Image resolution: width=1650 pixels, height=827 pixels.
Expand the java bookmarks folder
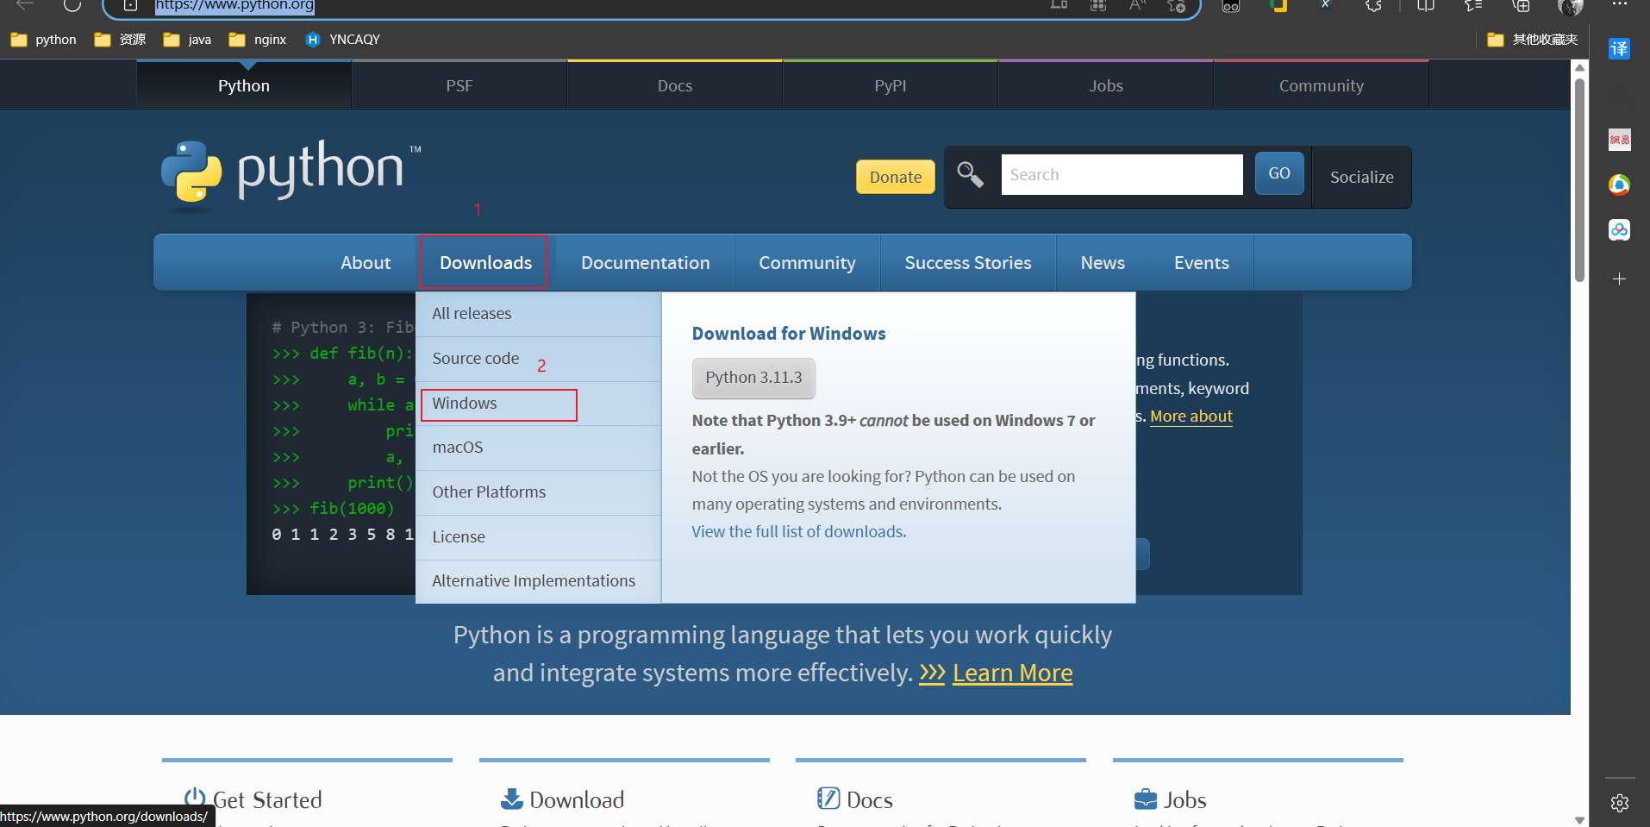tap(188, 40)
